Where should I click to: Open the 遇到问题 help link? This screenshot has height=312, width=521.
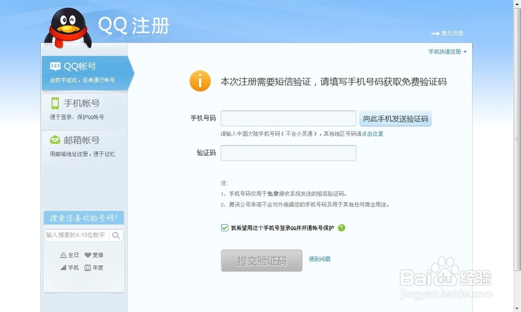tap(319, 259)
